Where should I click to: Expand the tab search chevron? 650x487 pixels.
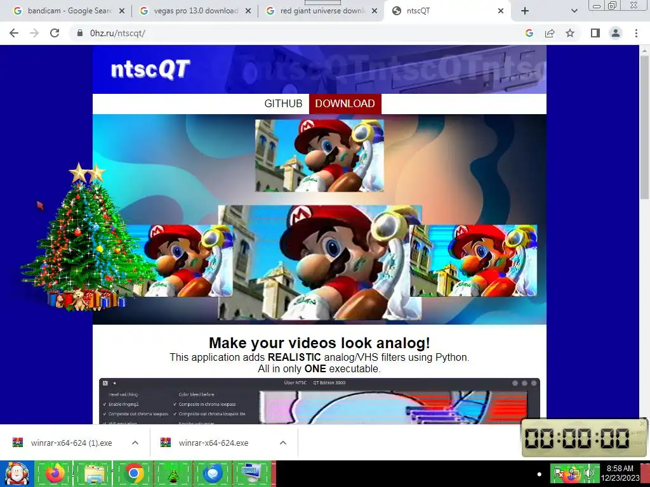(x=574, y=11)
